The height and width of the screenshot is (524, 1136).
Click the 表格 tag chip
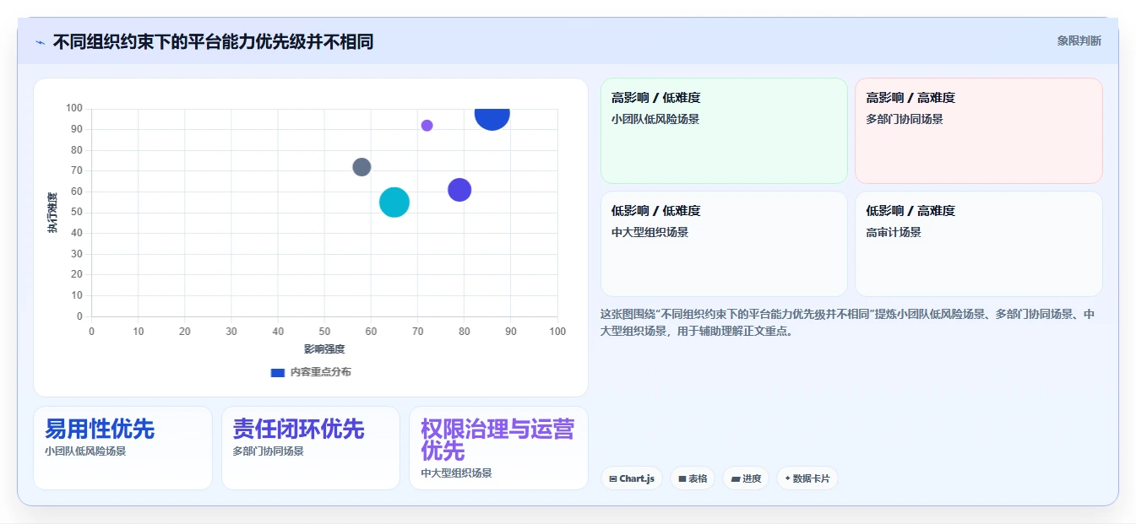(692, 478)
